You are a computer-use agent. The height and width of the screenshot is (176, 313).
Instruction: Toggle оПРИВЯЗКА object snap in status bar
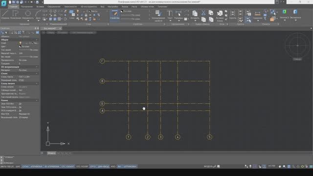tap(37, 166)
